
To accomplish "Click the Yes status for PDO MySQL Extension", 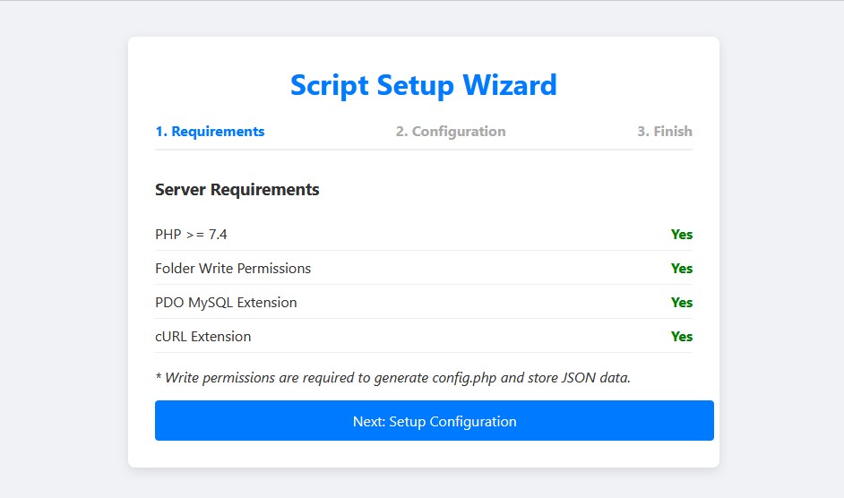I will click(x=682, y=303).
